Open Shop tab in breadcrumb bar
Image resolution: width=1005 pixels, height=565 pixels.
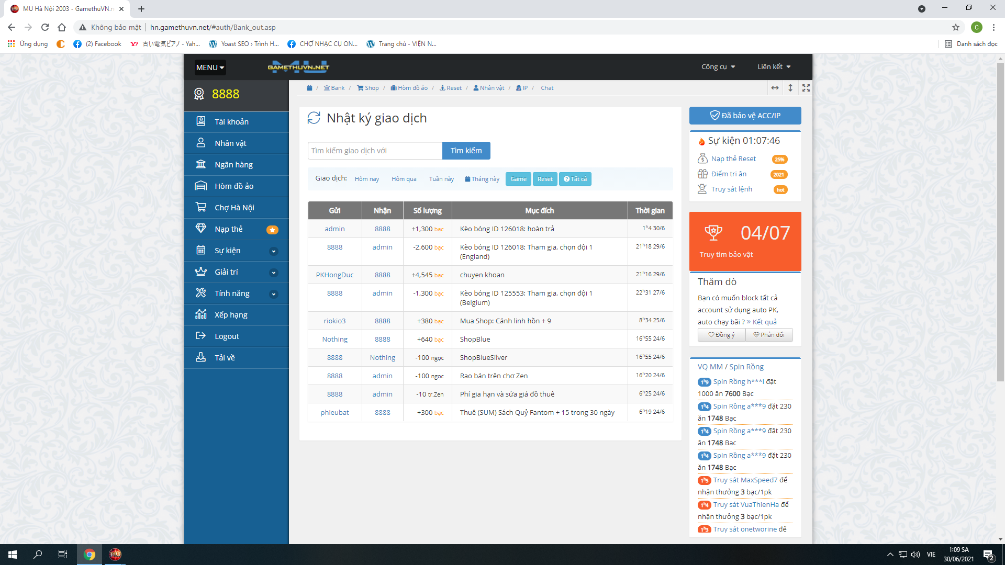[368, 88]
